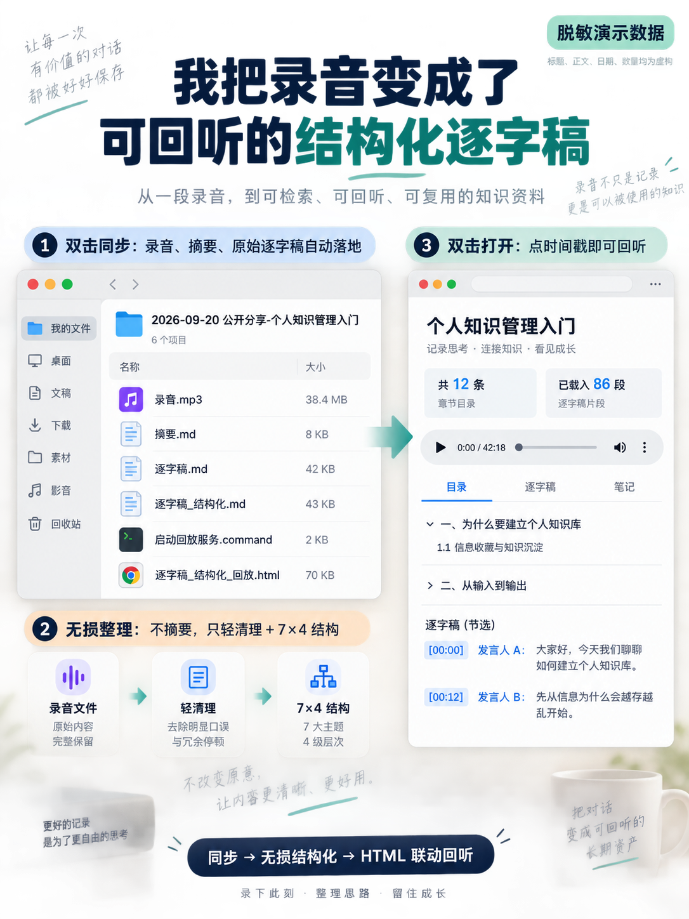Click 发言人 A: speaker label
Screen dimensions: 689x919
pos(501,650)
